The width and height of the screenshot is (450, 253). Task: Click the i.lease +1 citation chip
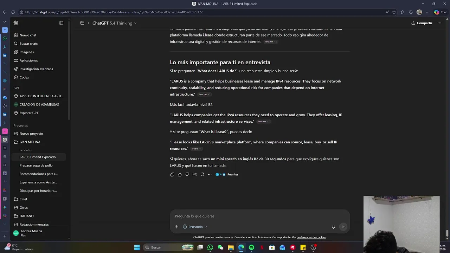point(197,149)
